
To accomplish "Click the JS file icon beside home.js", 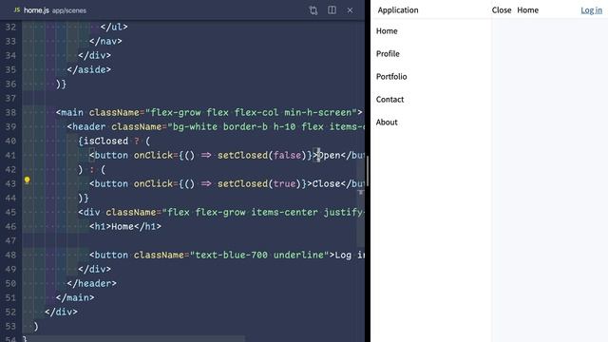I will (x=17, y=10).
